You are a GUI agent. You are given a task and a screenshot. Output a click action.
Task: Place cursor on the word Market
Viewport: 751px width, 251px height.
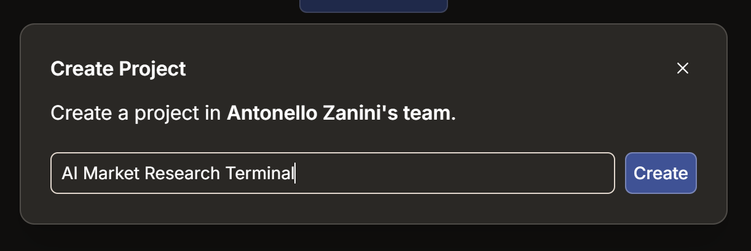click(x=111, y=174)
